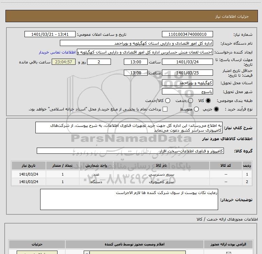Click the جزئیات column header in permits table
Screen dimensions: 262x254
37,244
